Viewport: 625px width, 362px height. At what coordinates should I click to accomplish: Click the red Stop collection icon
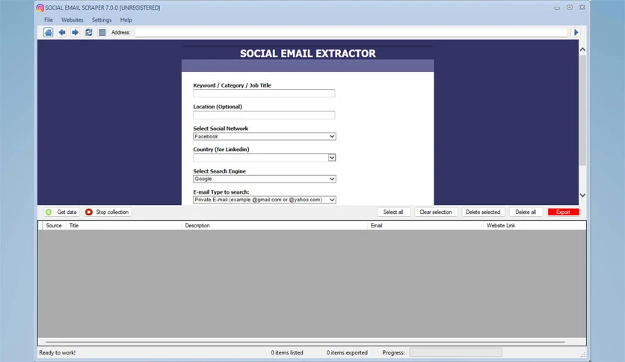point(89,212)
